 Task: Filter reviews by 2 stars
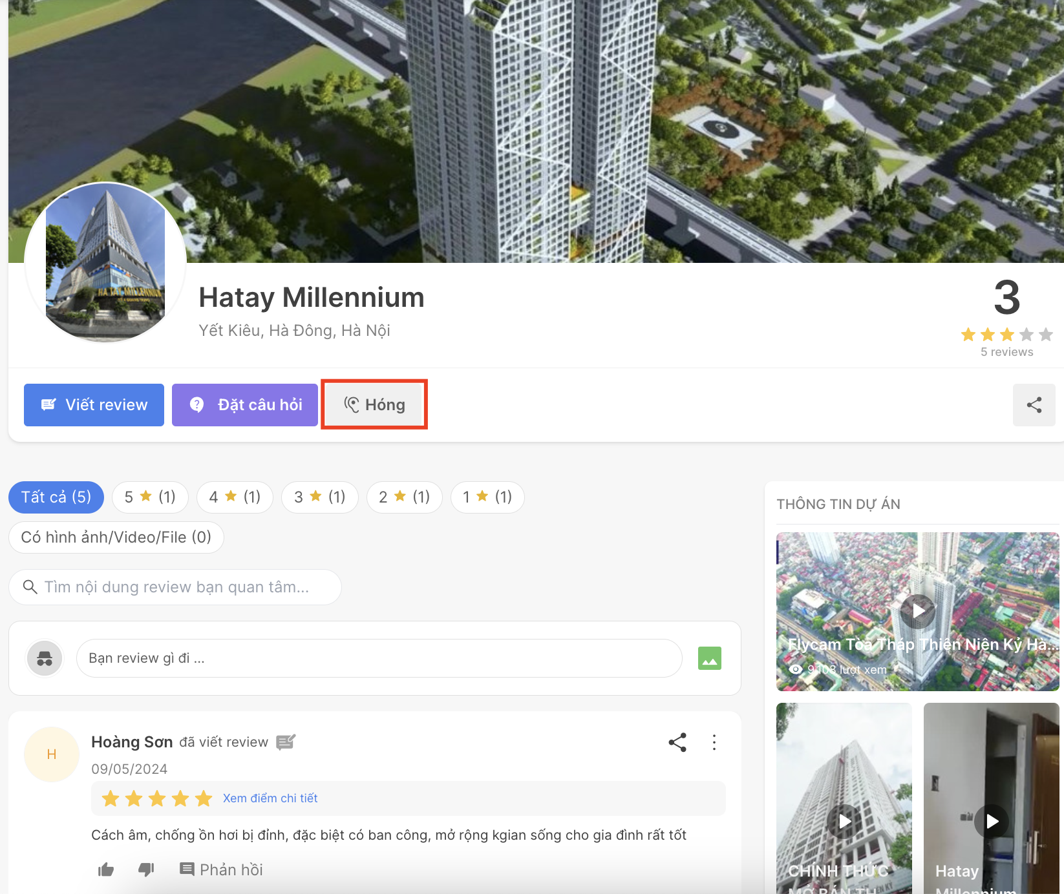click(x=404, y=497)
